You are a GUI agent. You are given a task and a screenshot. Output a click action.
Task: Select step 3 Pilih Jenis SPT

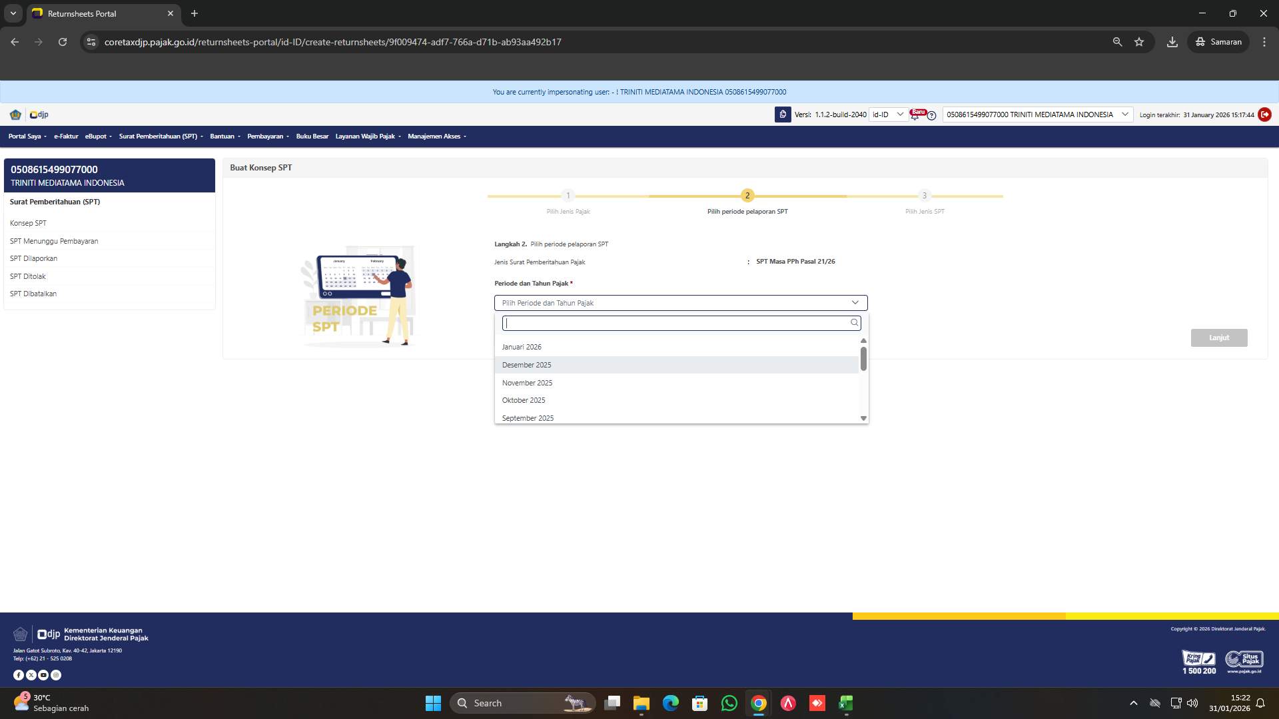(925, 196)
